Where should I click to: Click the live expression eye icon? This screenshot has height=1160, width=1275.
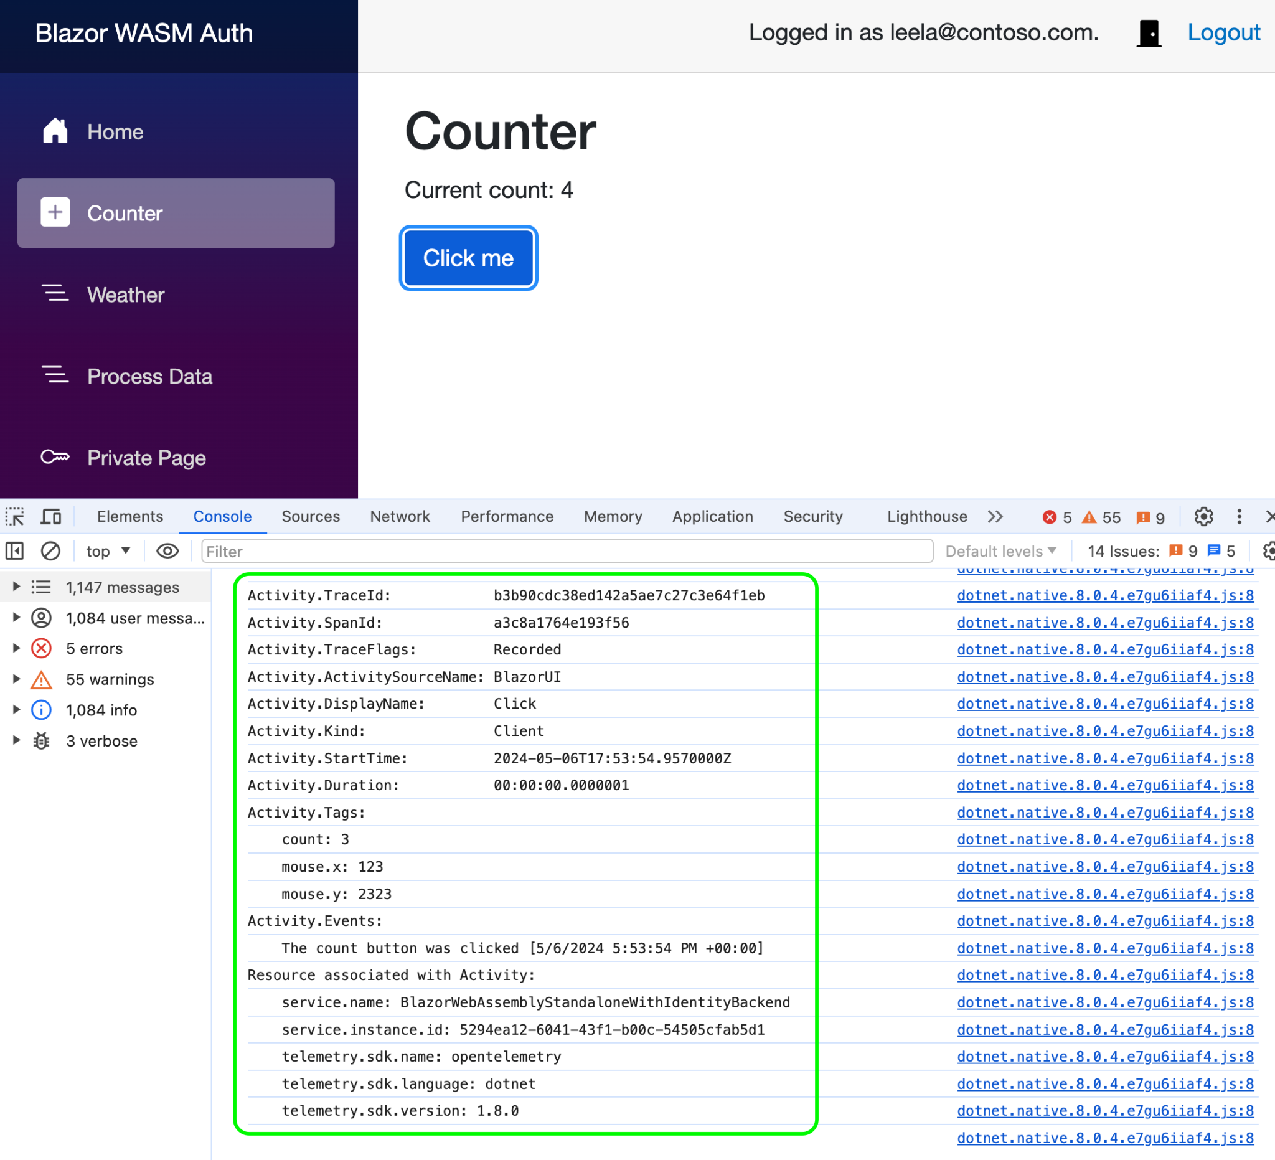coord(167,551)
